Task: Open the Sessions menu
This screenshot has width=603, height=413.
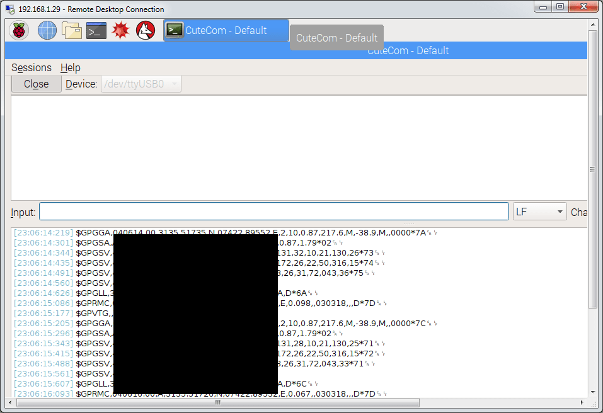Action: (31, 67)
